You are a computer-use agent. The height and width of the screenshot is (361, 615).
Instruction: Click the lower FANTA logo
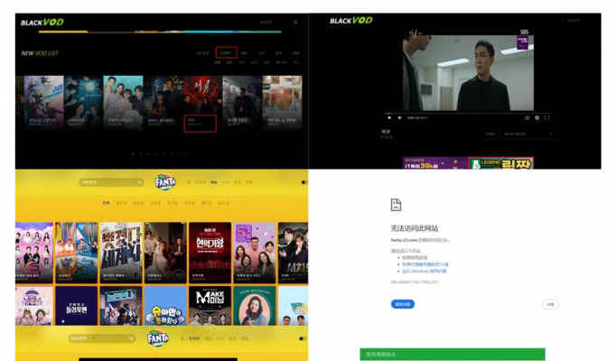tap(158, 338)
